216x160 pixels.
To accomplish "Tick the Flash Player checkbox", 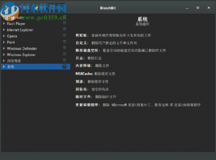I will tap(64, 23).
